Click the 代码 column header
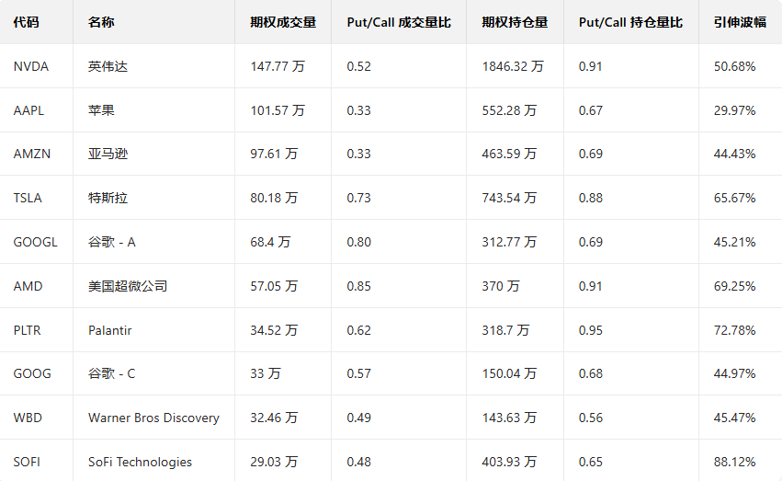The width and height of the screenshot is (782, 481). pyautogui.click(x=27, y=22)
